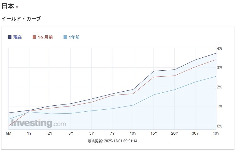Click the 30Y maturity axis label
The height and width of the screenshot is (153, 239).
tap(195, 133)
